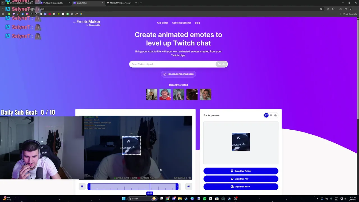This screenshot has height=202, width=359.
Task: Open Discord from the taskbar
Action: pyautogui.click(x=174, y=199)
